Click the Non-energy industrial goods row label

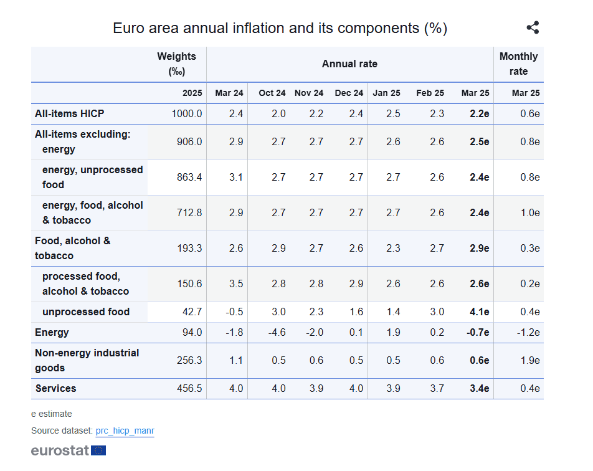(x=87, y=360)
